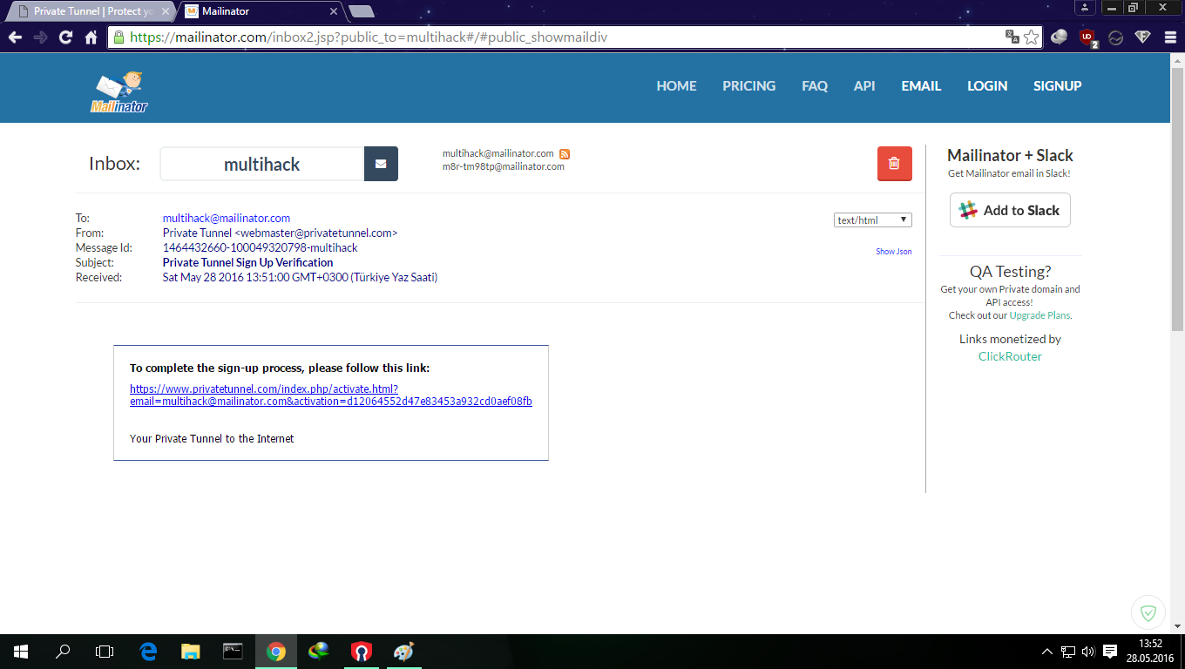Open the action center notification icon

1110,652
